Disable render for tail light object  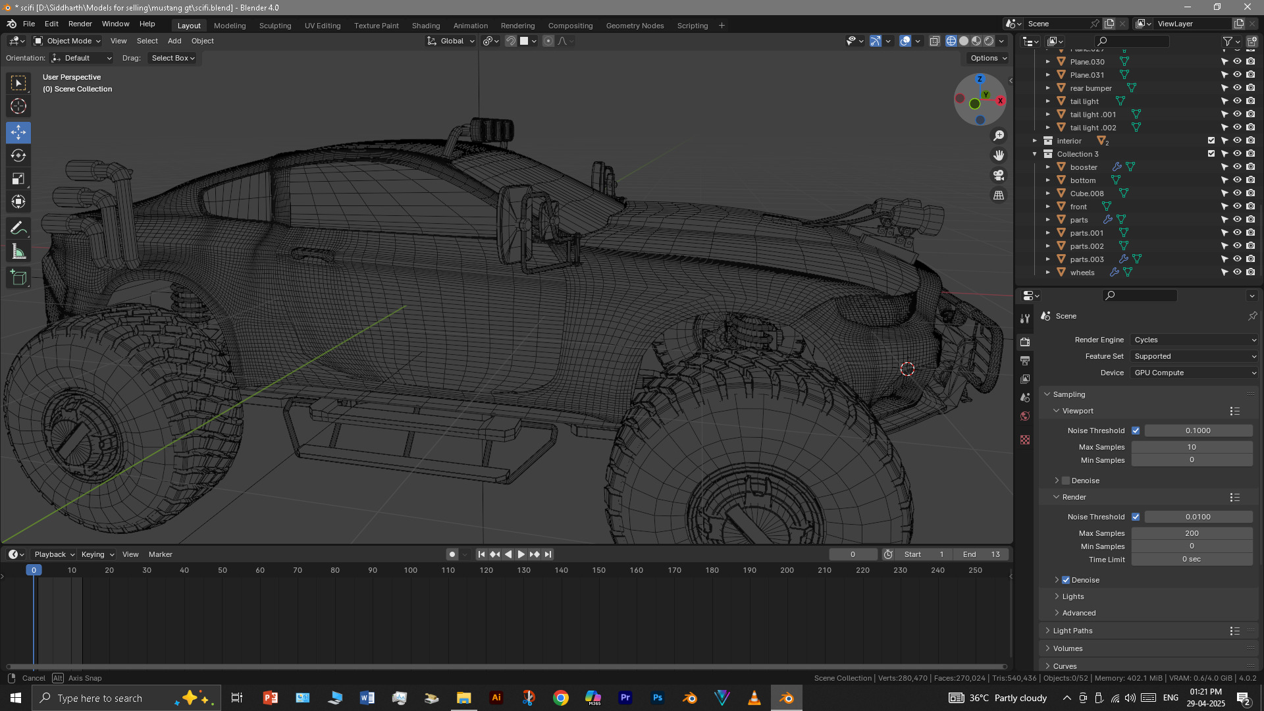(x=1250, y=101)
